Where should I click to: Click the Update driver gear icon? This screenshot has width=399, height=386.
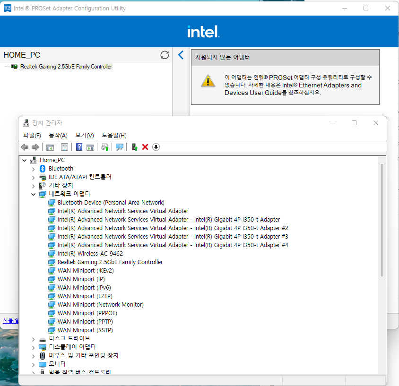105,147
